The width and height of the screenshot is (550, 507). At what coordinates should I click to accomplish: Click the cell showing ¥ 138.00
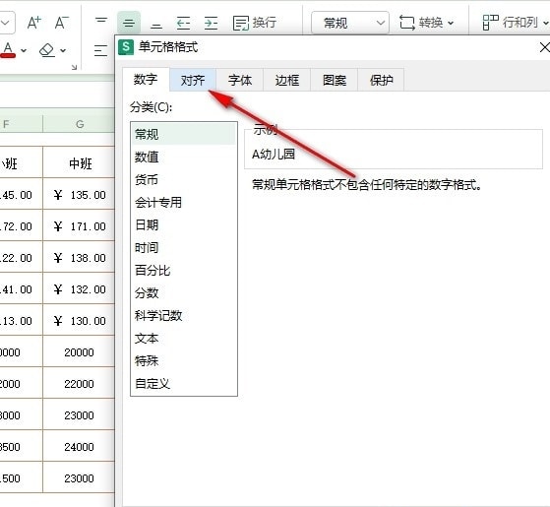tap(80, 258)
